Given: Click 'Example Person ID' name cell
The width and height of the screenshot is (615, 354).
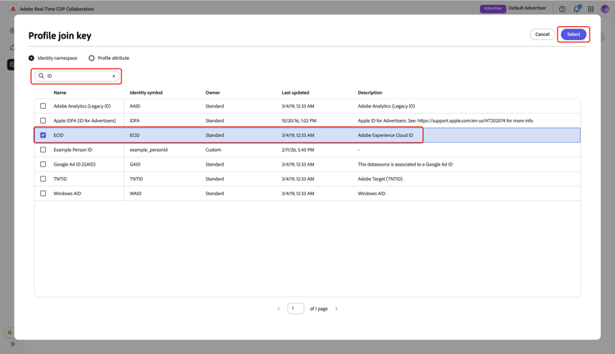Looking at the screenshot, I should pyautogui.click(x=73, y=150).
